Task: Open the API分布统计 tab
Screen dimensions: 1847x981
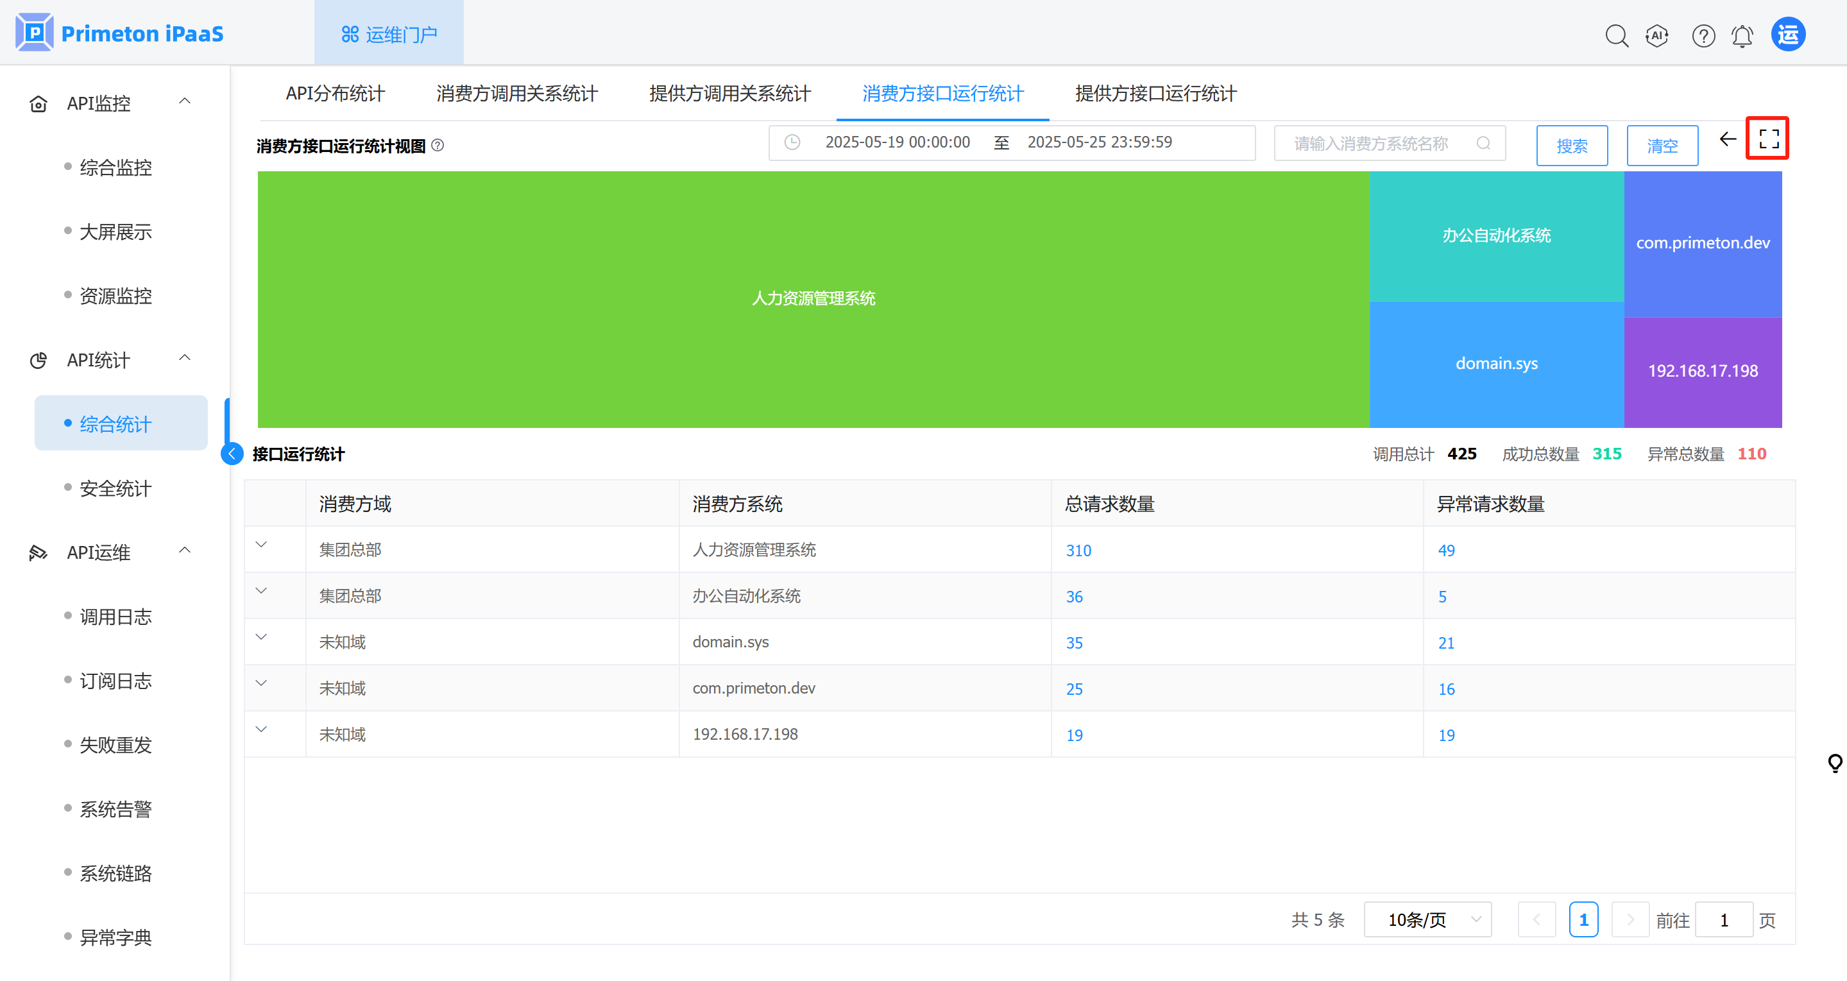Action: click(335, 93)
